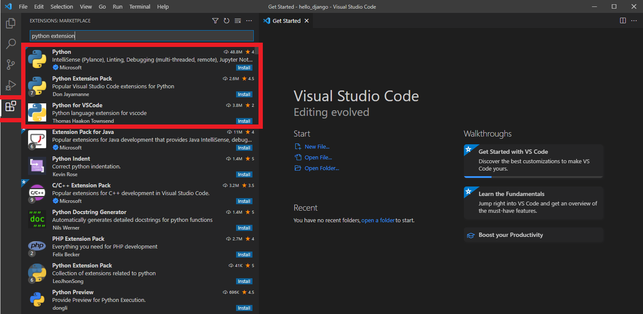Open the Edit menu

(x=39, y=6)
